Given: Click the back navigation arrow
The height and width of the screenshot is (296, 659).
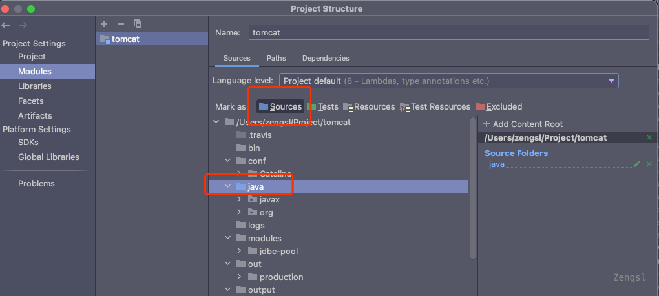Looking at the screenshot, I should coord(6,25).
